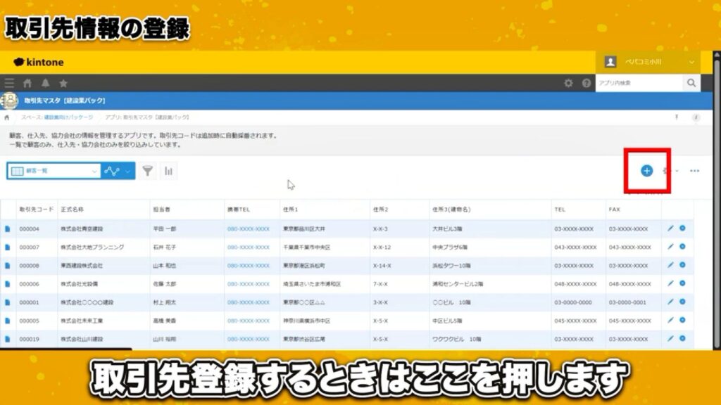Click mobile TEL link for 000007

(249, 247)
